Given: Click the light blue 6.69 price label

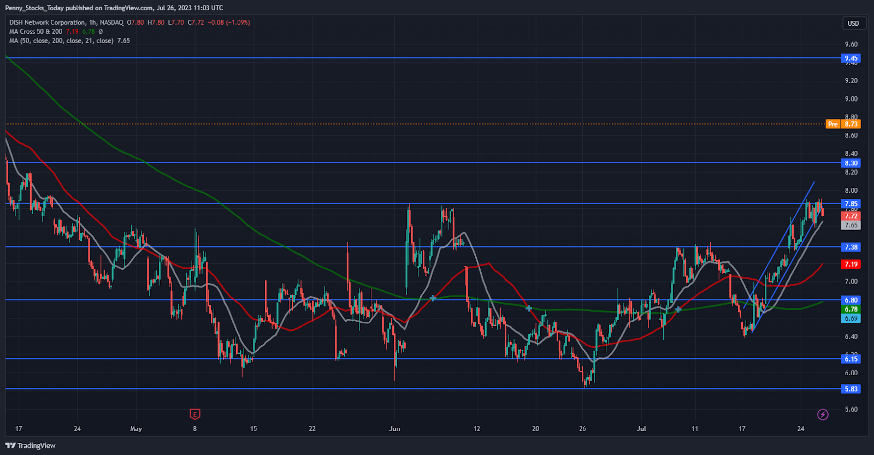Looking at the screenshot, I should tap(851, 318).
